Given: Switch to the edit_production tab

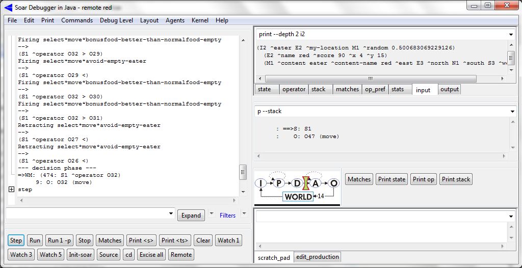Looking at the screenshot, I should (317, 257).
